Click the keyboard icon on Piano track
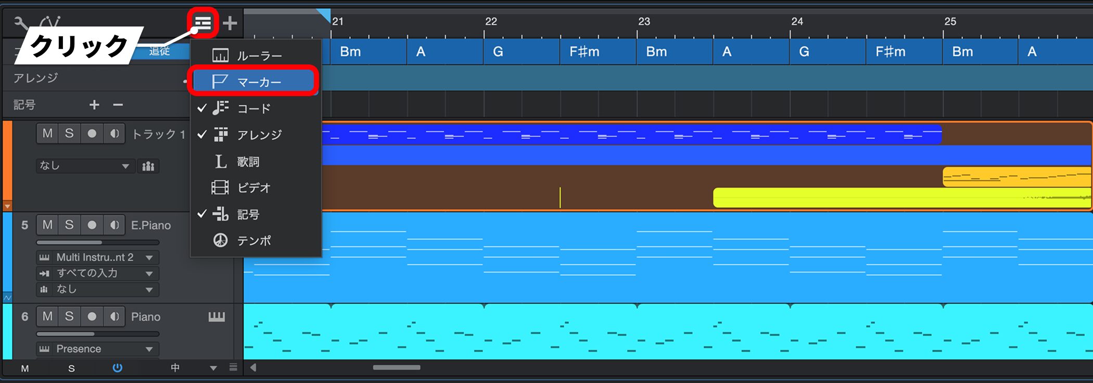This screenshot has width=1093, height=383. (217, 317)
